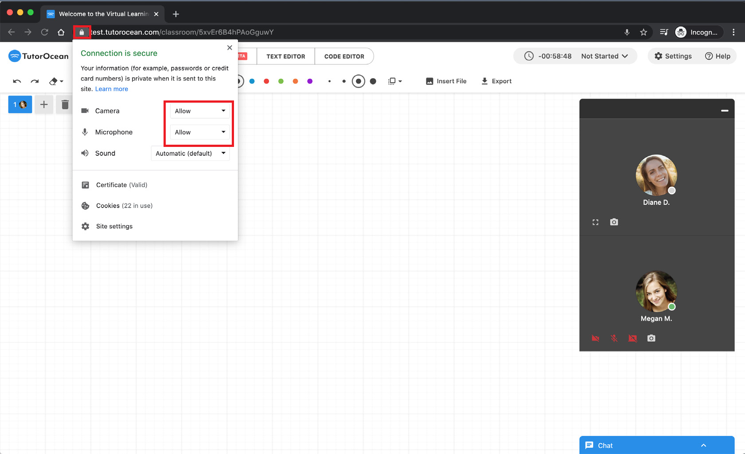Take snapshot of Megan M.'s video

click(651, 338)
